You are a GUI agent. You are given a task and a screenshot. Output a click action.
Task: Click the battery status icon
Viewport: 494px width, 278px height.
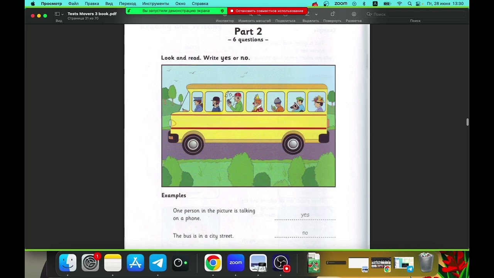(x=387, y=3)
